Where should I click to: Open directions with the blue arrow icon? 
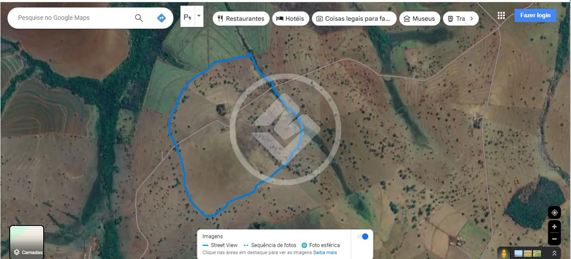coord(161,18)
